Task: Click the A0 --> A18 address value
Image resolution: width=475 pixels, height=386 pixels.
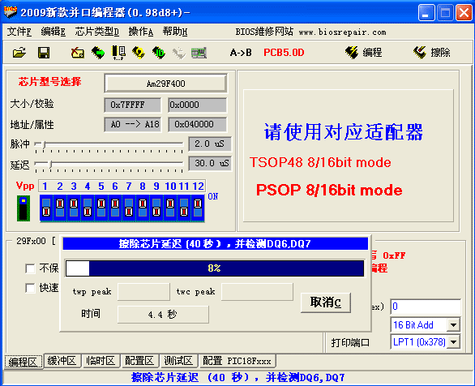Action: (x=133, y=124)
